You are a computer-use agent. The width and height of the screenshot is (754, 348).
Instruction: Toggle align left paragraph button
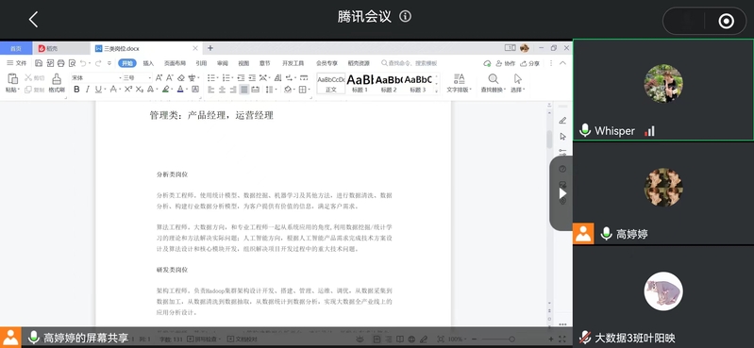click(x=211, y=89)
